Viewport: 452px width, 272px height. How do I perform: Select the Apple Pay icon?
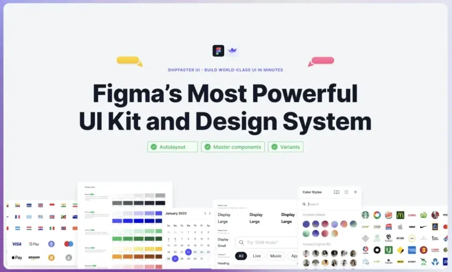(16, 258)
